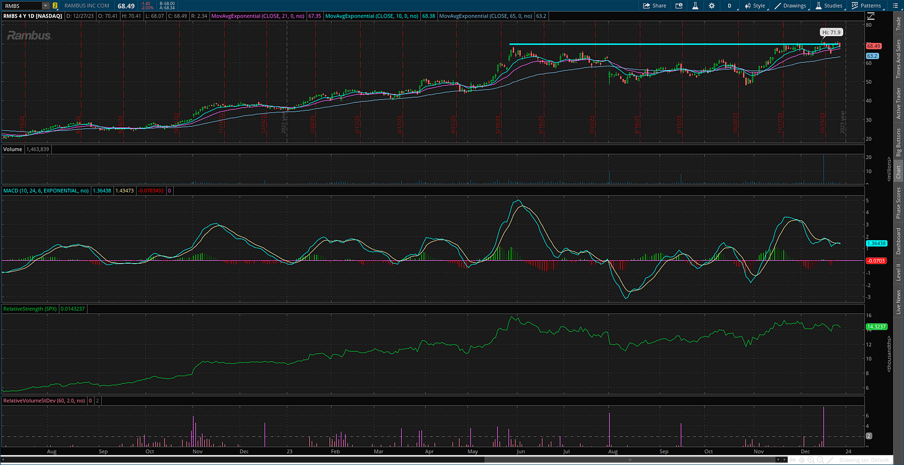Screen dimensions: 904x465
Task: Click the RMBS symbol input field
Action: point(21,6)
